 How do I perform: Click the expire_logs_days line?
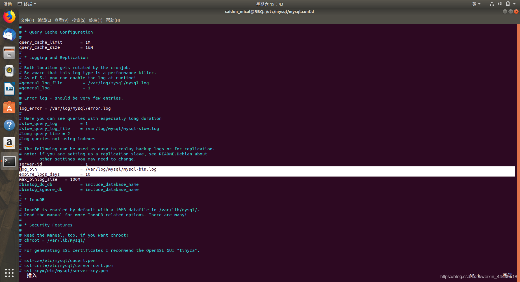click(267, 174)
